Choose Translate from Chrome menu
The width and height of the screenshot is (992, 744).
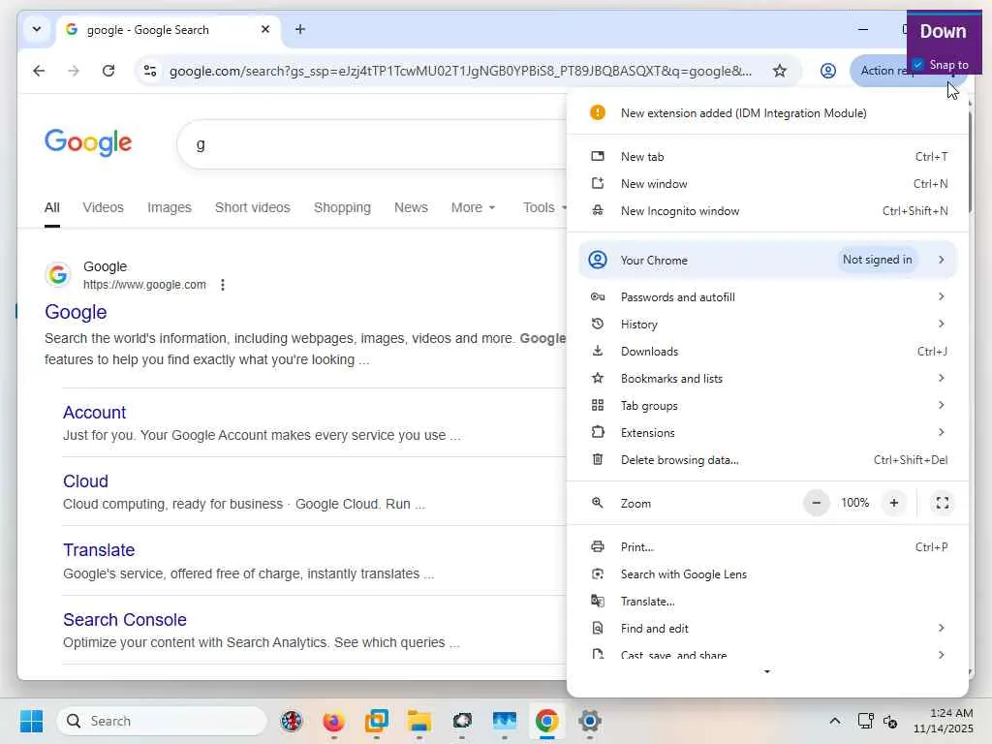pos(767,601)
